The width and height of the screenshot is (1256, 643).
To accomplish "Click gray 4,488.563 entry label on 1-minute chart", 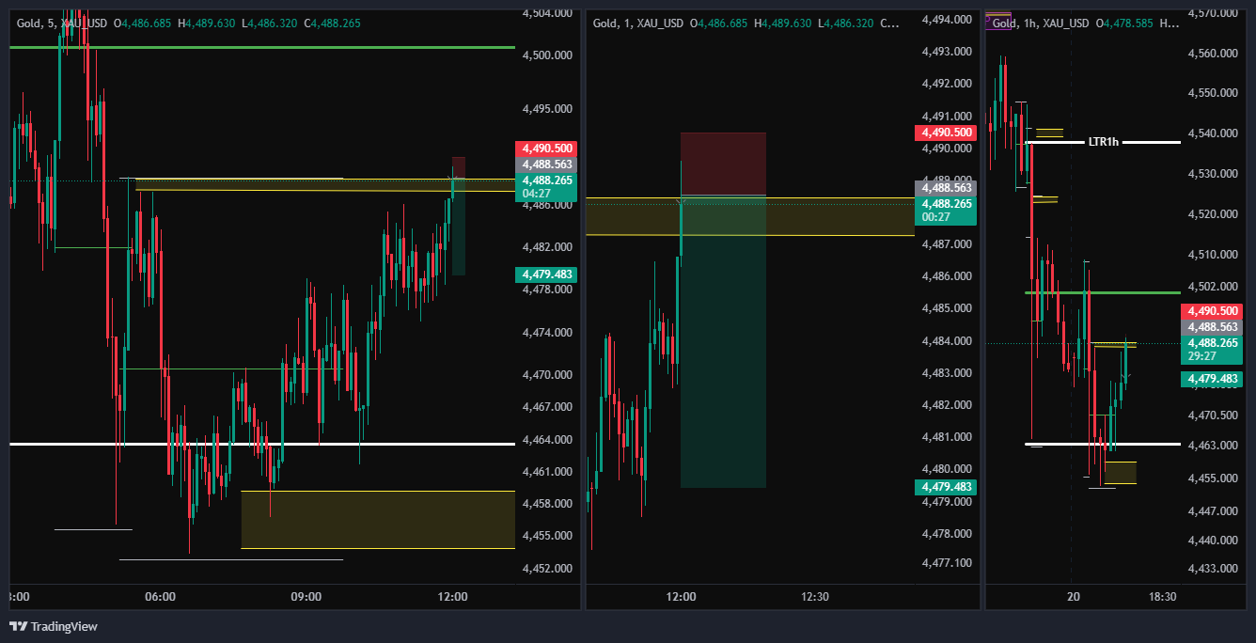I will tap(946, 187).
